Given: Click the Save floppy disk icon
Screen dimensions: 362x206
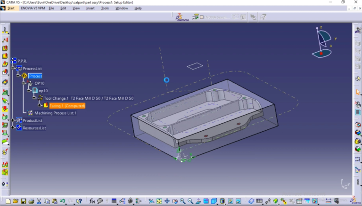Looking at the screenshot, I should click(x=23, y=201).
